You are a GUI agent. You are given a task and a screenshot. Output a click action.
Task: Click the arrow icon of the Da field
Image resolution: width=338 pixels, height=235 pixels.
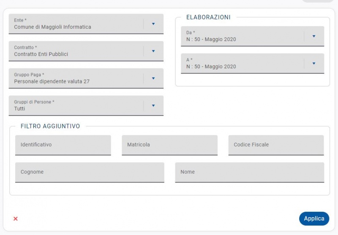(x=314, y=36)
